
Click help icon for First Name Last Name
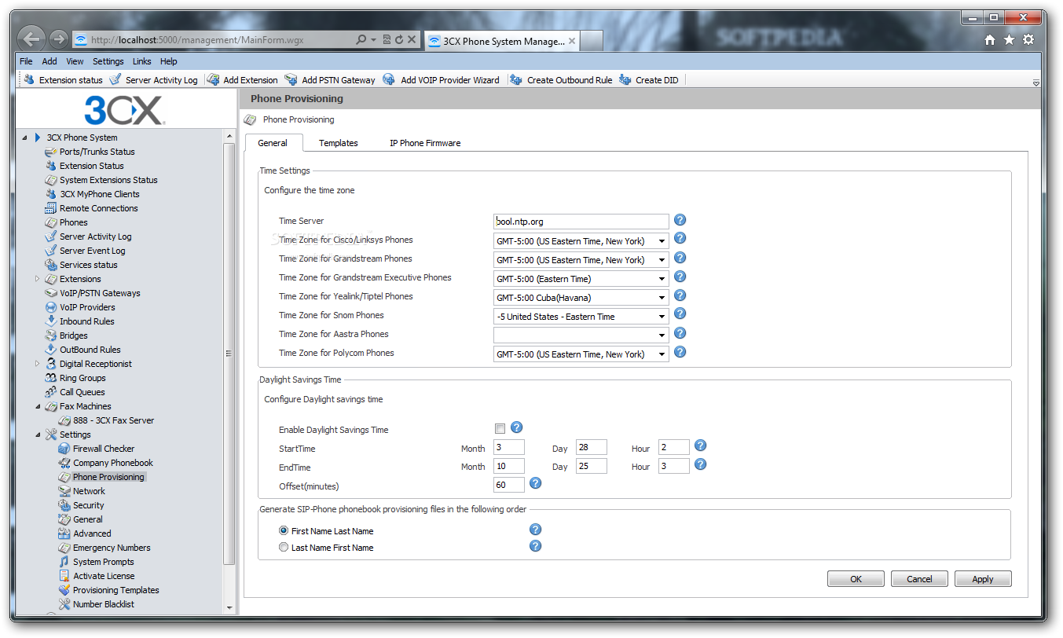[x=536, y=530]
